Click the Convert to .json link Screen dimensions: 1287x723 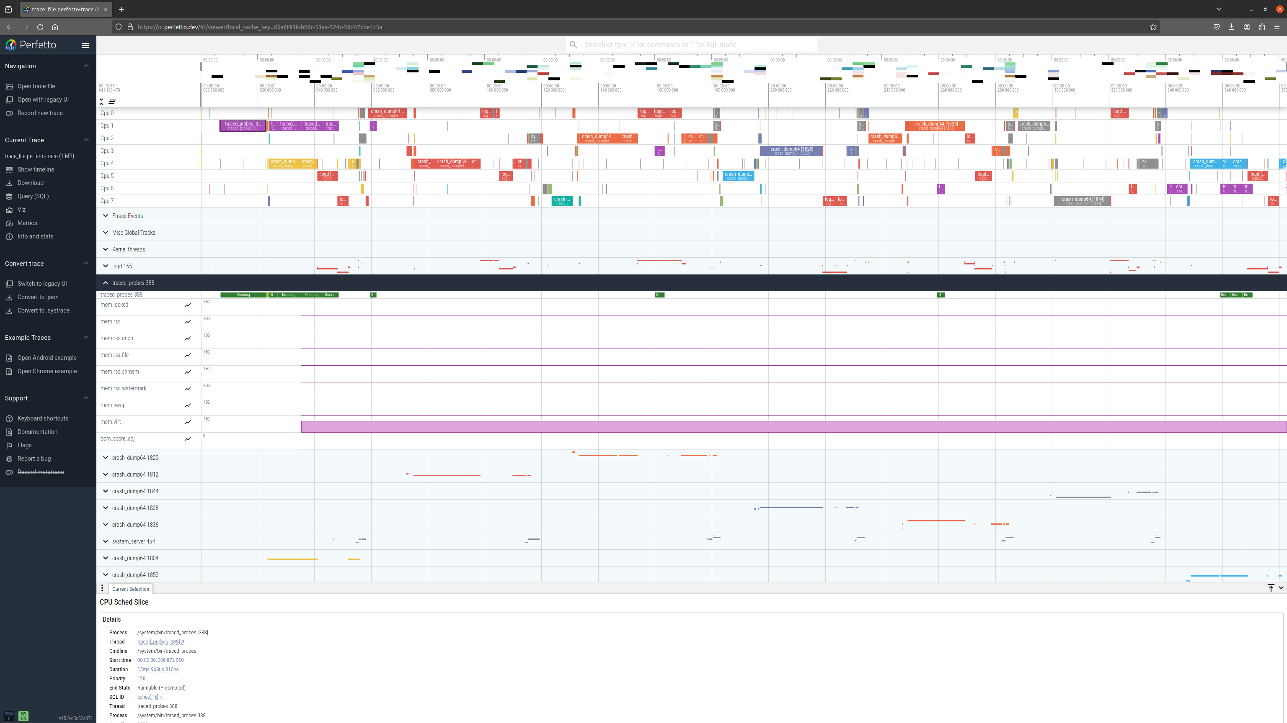point(37,297)
